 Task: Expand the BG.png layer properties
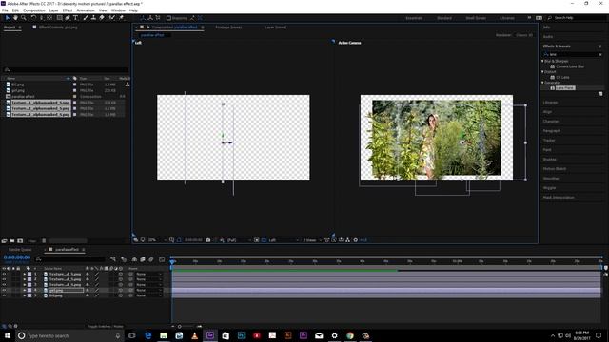[x=25, y=295]
